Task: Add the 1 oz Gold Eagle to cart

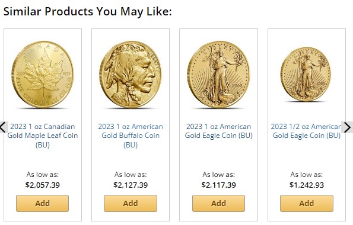Action: pos(218,204)
